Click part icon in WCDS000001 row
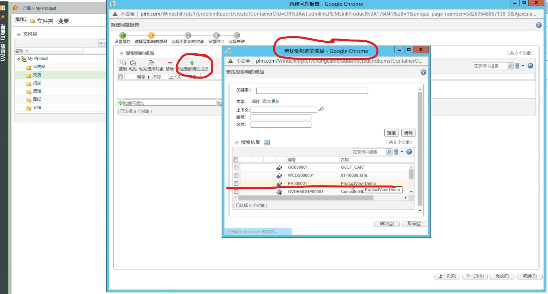Image resolution: width=548 pixels, height=294 pixels. [x=279, y=175]
